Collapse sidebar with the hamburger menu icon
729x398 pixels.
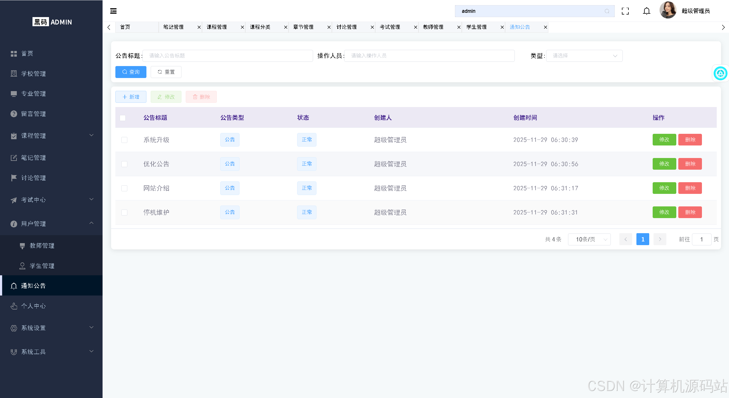pos(113,11)
